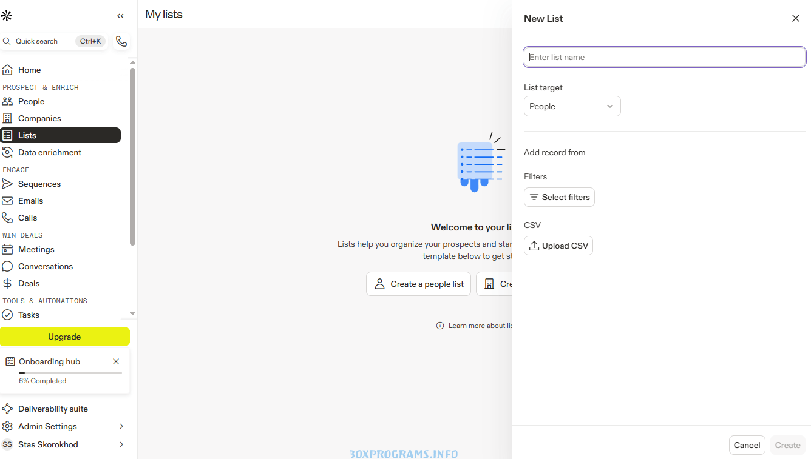Click the yellow Upgrade button

click(x=64, y=337)
